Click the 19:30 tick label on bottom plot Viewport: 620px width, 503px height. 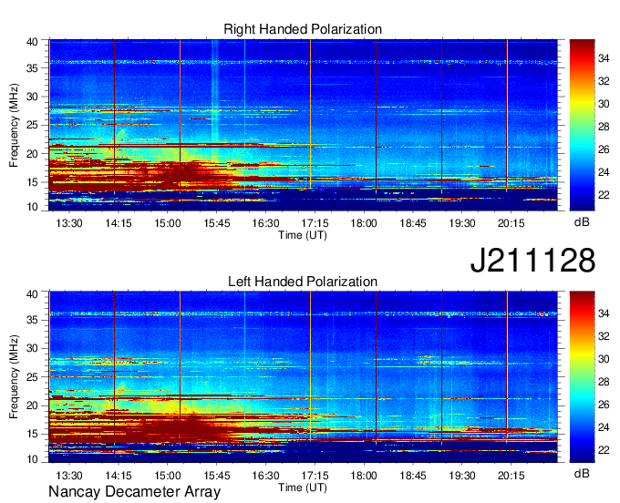(x=462, y=476)
